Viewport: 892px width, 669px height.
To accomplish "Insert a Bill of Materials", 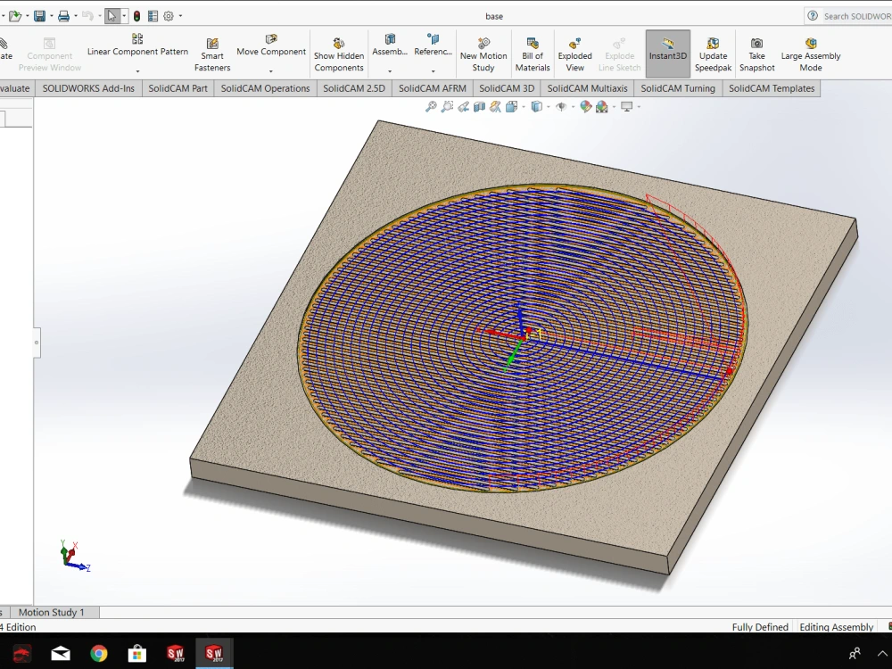I will (x=533, y=54).
